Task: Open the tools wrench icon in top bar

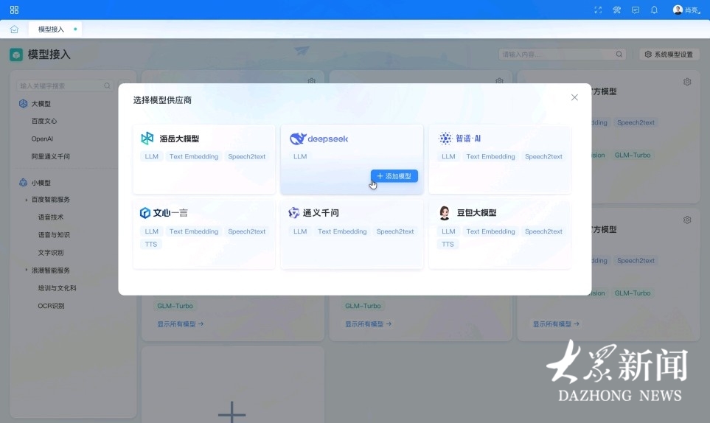Action: (x=616, y=10)
